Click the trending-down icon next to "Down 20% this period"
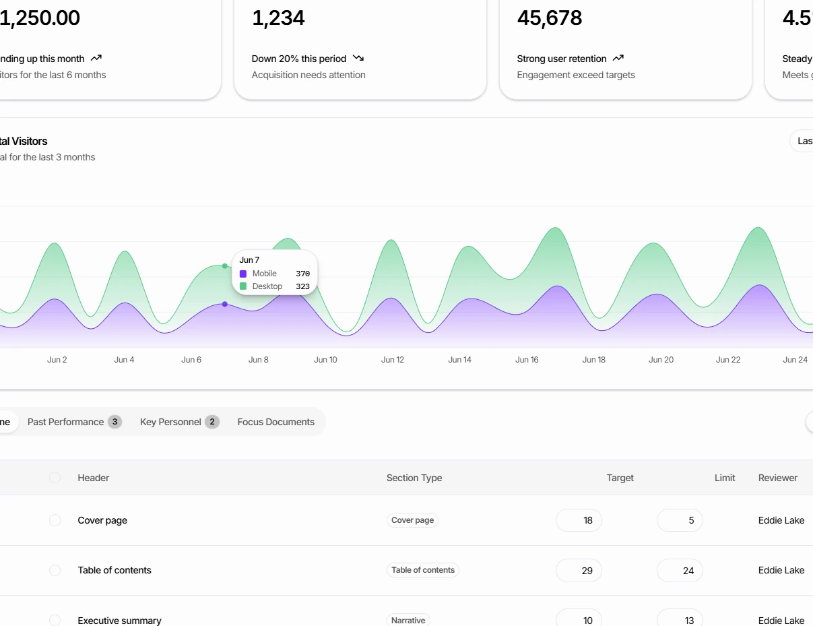The image size is (813, 626). 359,58
